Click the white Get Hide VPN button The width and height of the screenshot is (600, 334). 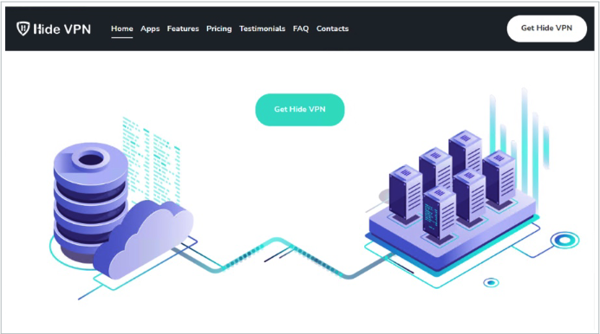point(546,29)
